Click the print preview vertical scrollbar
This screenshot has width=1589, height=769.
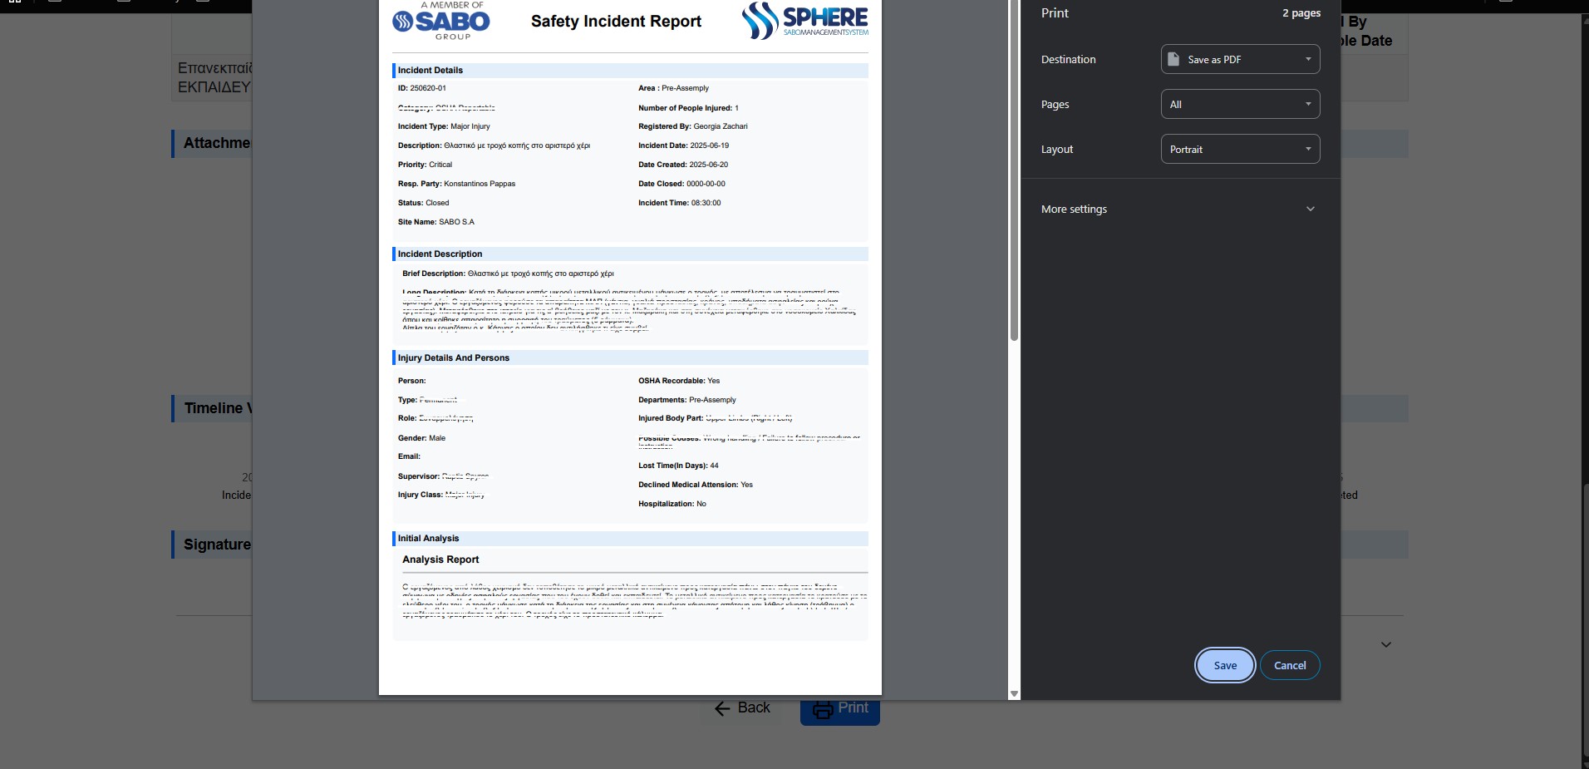coord(1014,170)
